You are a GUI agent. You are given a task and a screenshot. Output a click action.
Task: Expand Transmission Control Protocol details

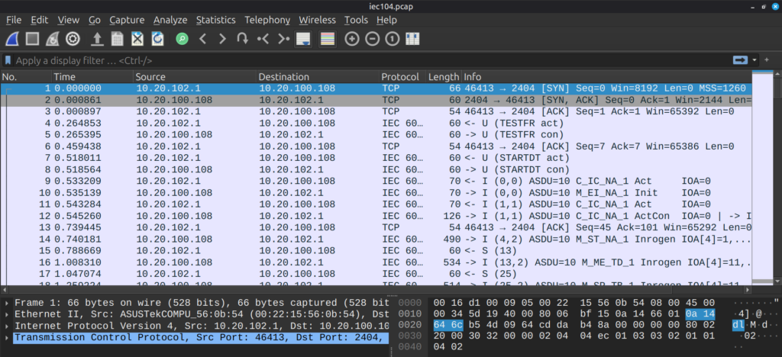pyautogui.click(x=6, y=338)
